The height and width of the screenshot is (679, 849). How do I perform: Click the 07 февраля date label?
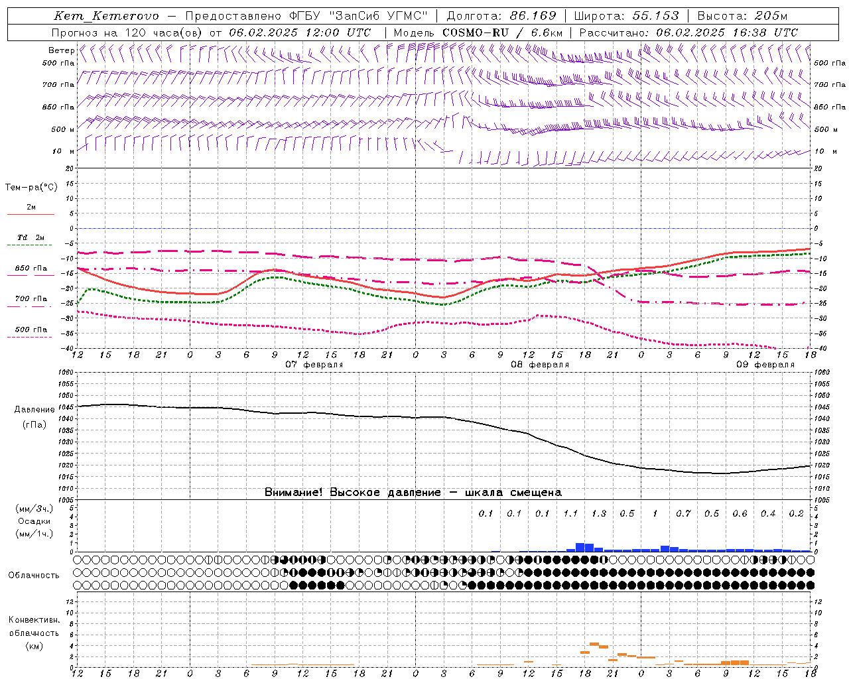pyautogui.click(x=314, y=365)
